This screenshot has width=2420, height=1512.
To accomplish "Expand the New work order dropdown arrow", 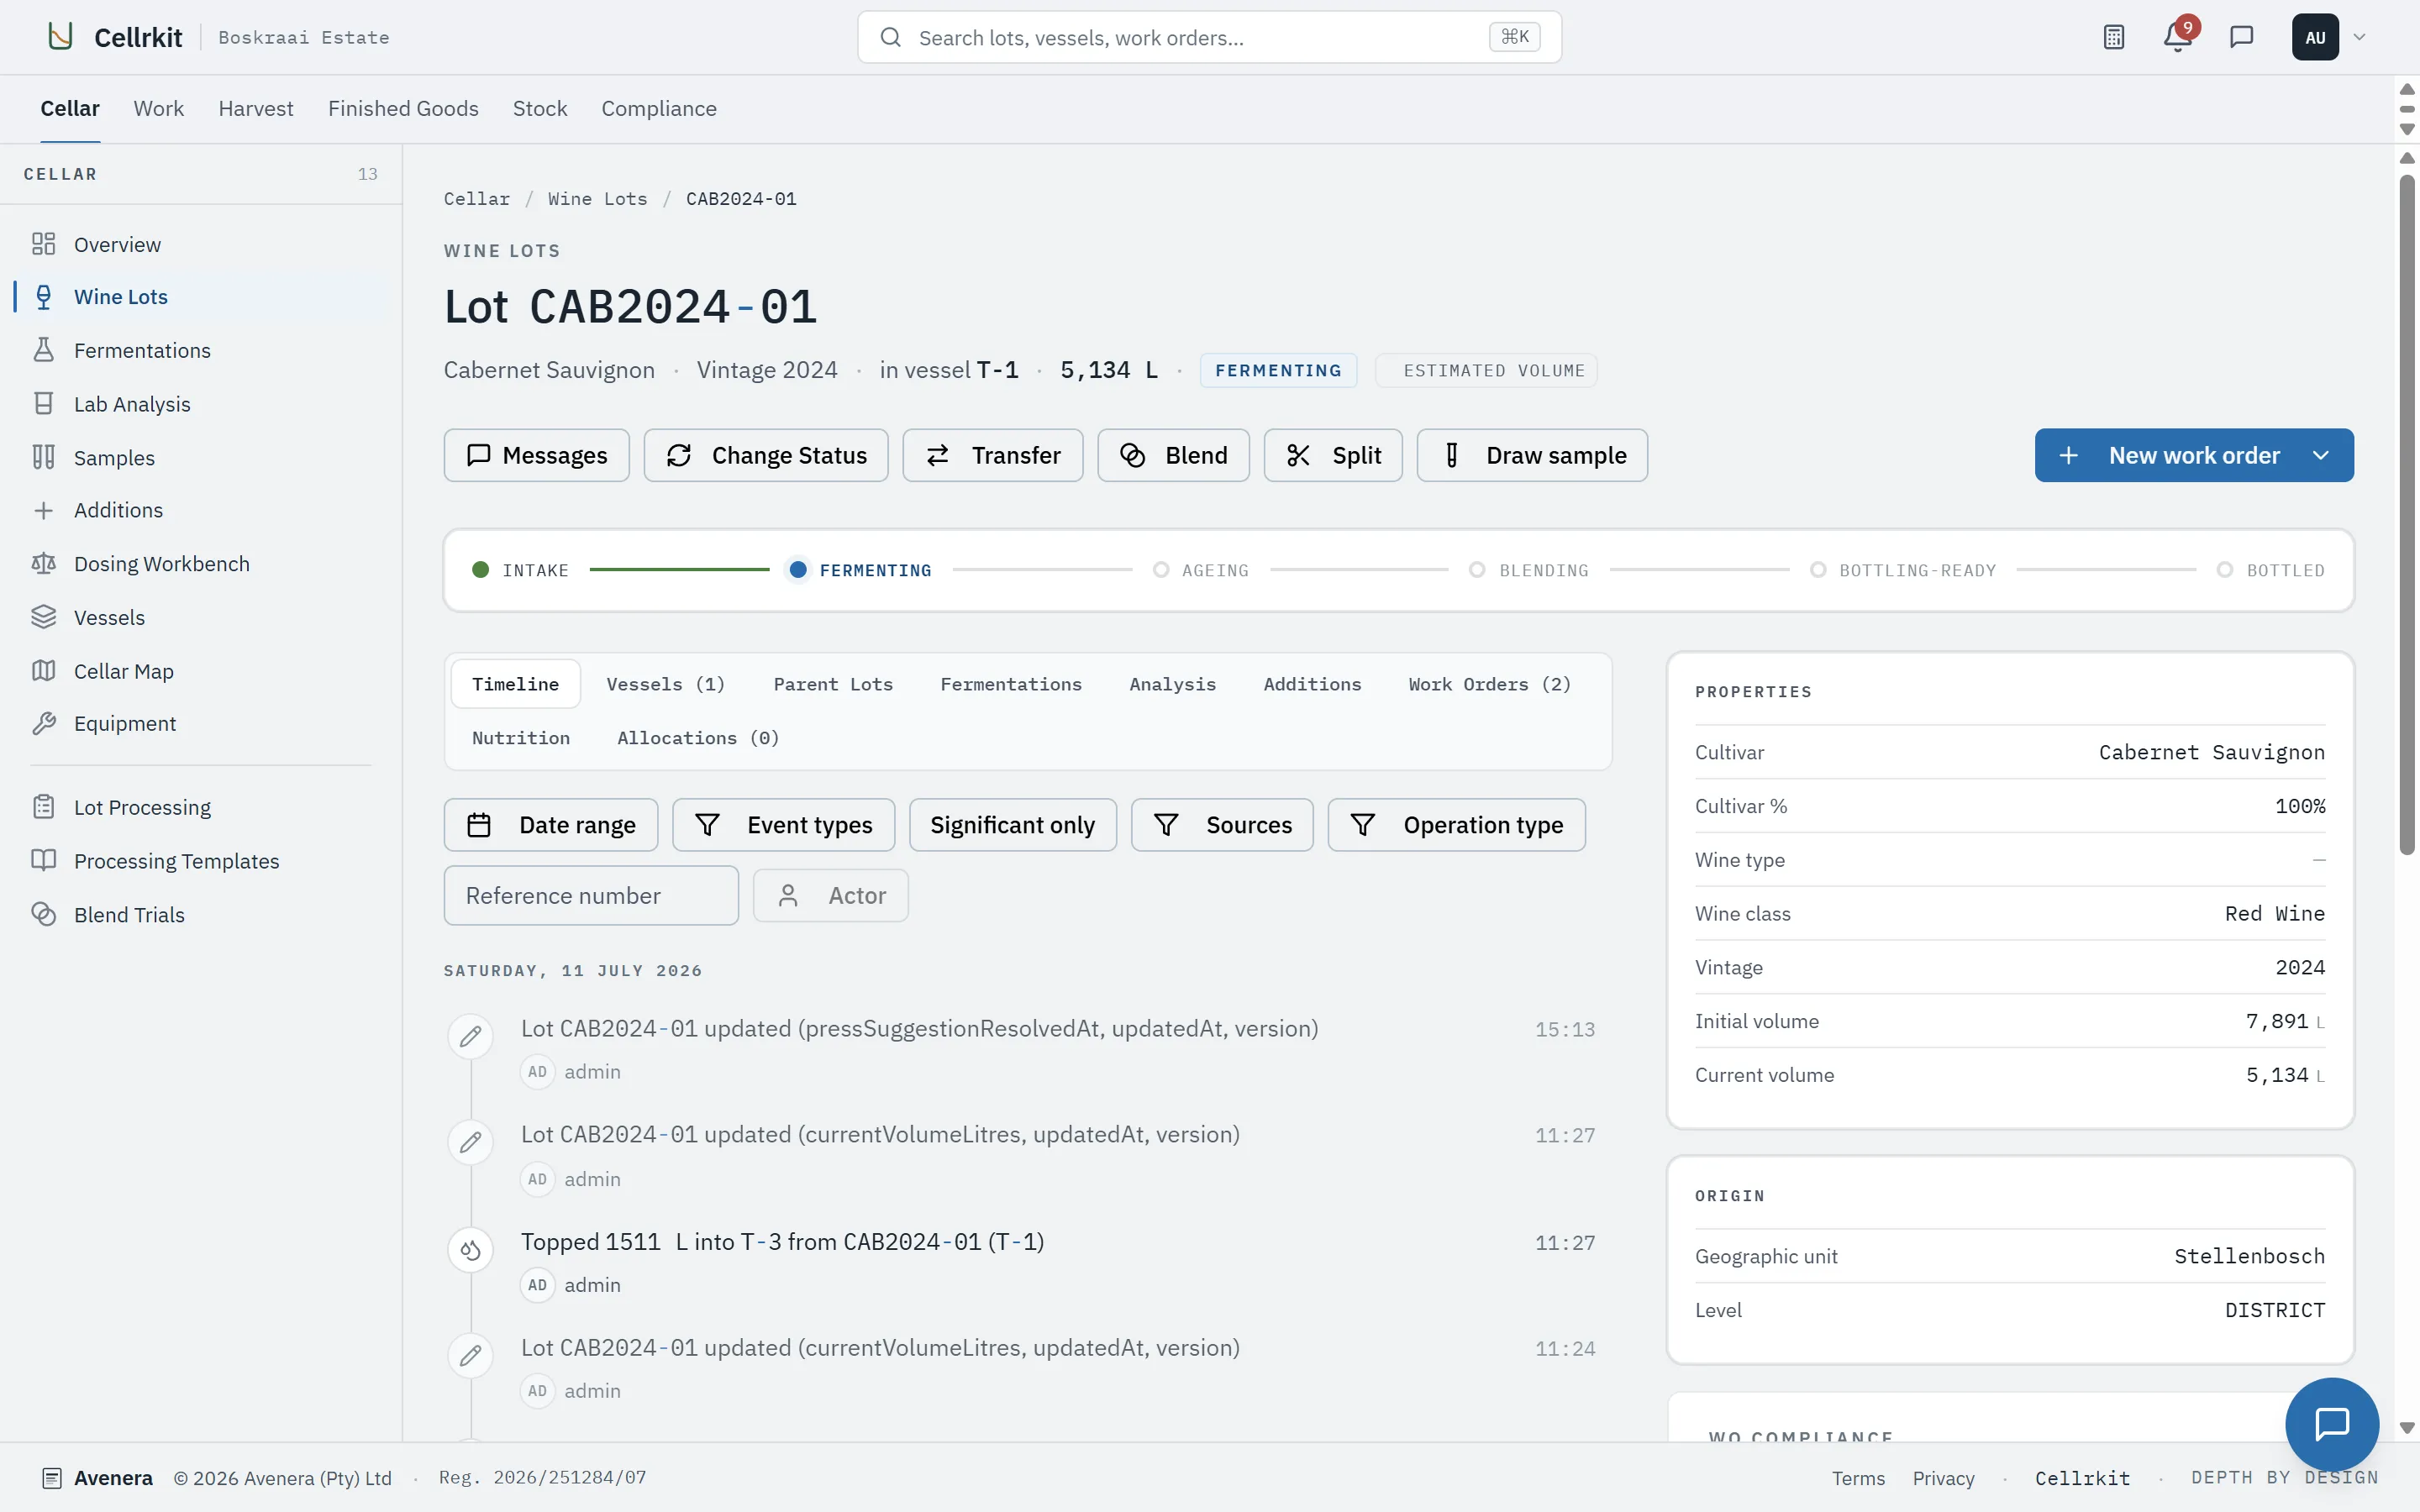I will coord(2322,456).
